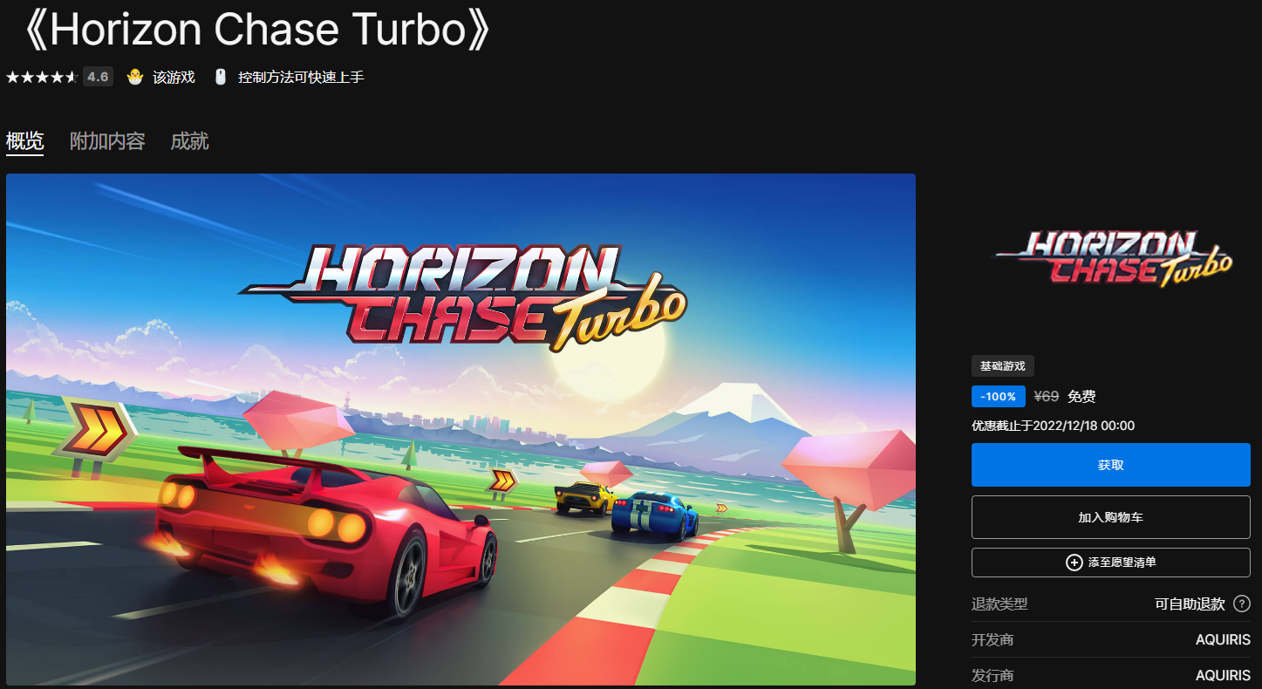Open the 附加内容 tab
The image size is (1262, 689).
pos(107,141)
